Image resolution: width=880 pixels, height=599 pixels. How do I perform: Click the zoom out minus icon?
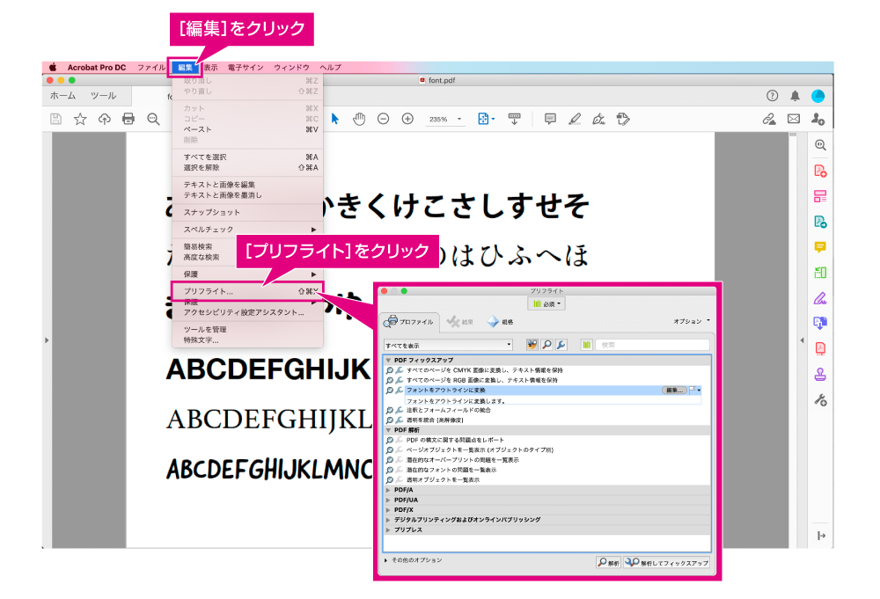click(x=384, y=119)
